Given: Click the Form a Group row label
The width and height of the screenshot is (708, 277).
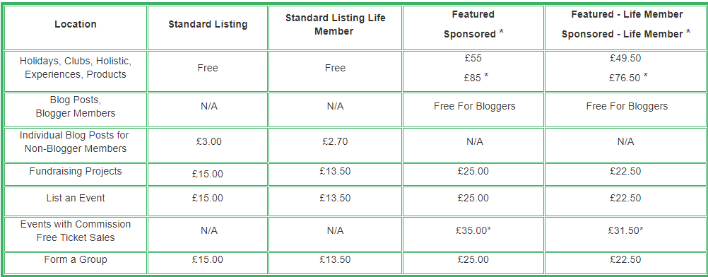Looking at the screenshot, I should point(76,260).
